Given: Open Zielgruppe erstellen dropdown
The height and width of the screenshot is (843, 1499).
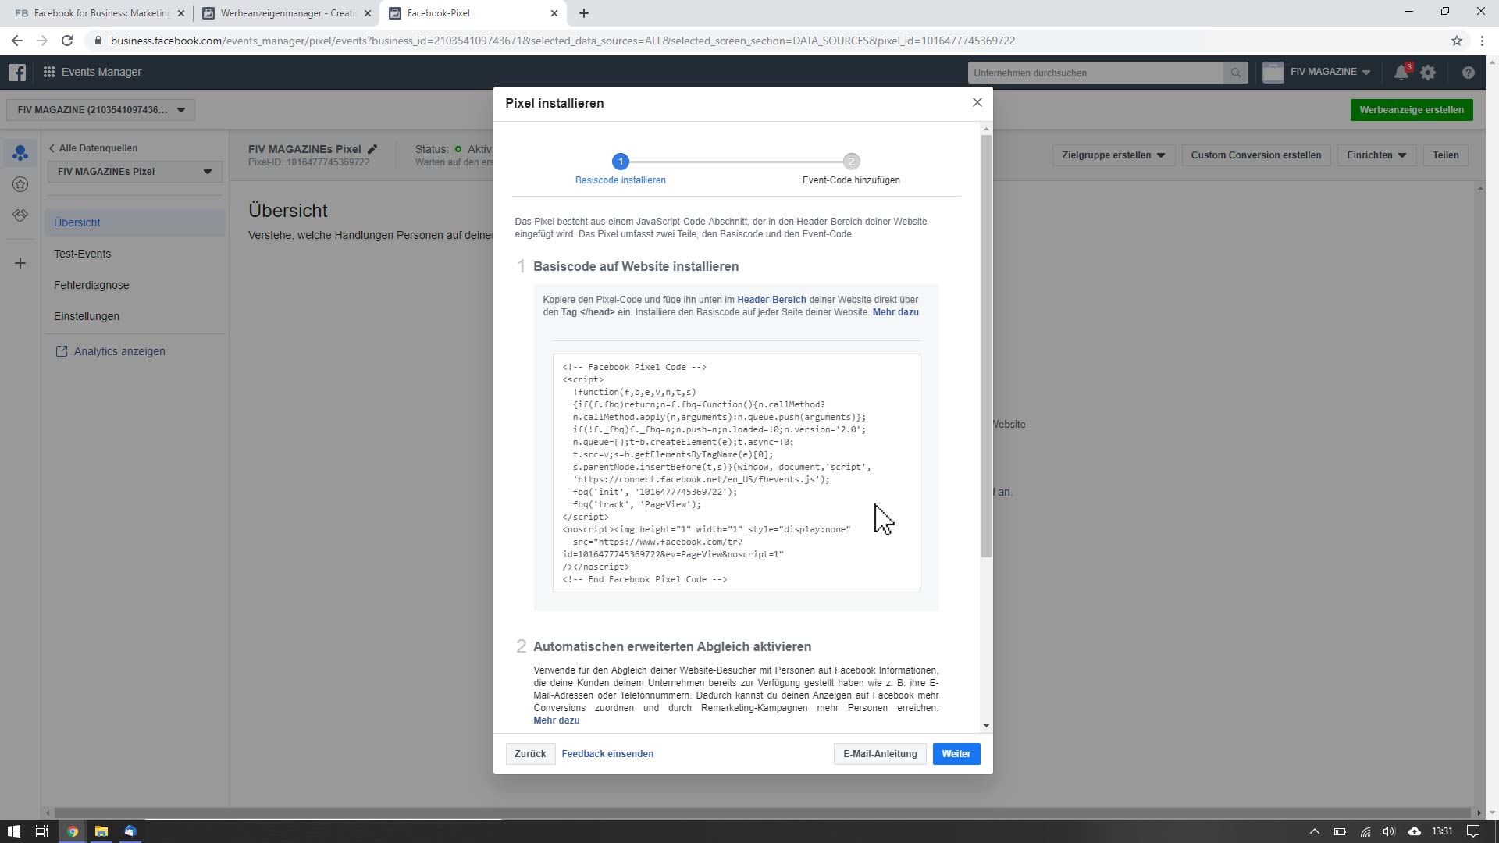Looking at the screenshot, I should point(1113,155).
